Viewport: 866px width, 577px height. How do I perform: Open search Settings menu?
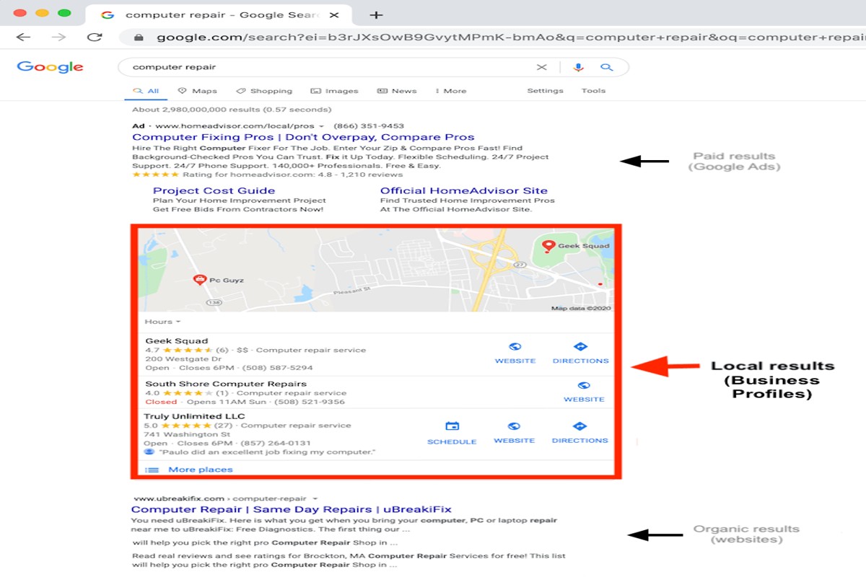(x=545, y=91)
